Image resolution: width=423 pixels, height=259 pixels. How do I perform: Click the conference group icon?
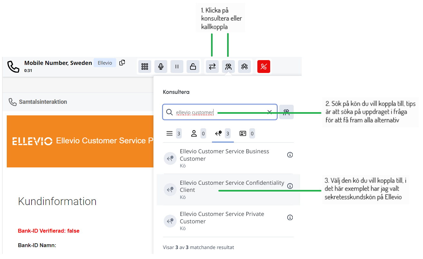coord(244,67)
